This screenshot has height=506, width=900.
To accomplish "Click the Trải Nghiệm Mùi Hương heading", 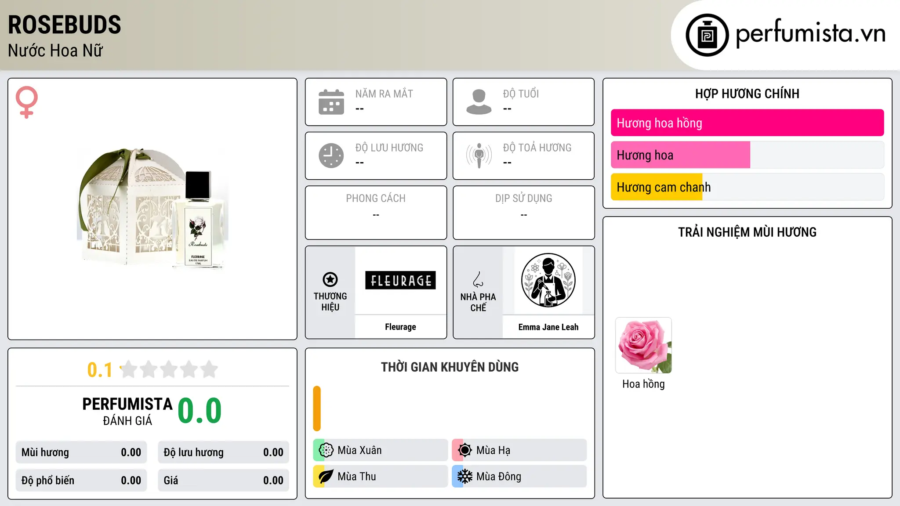I will [747, 232].
